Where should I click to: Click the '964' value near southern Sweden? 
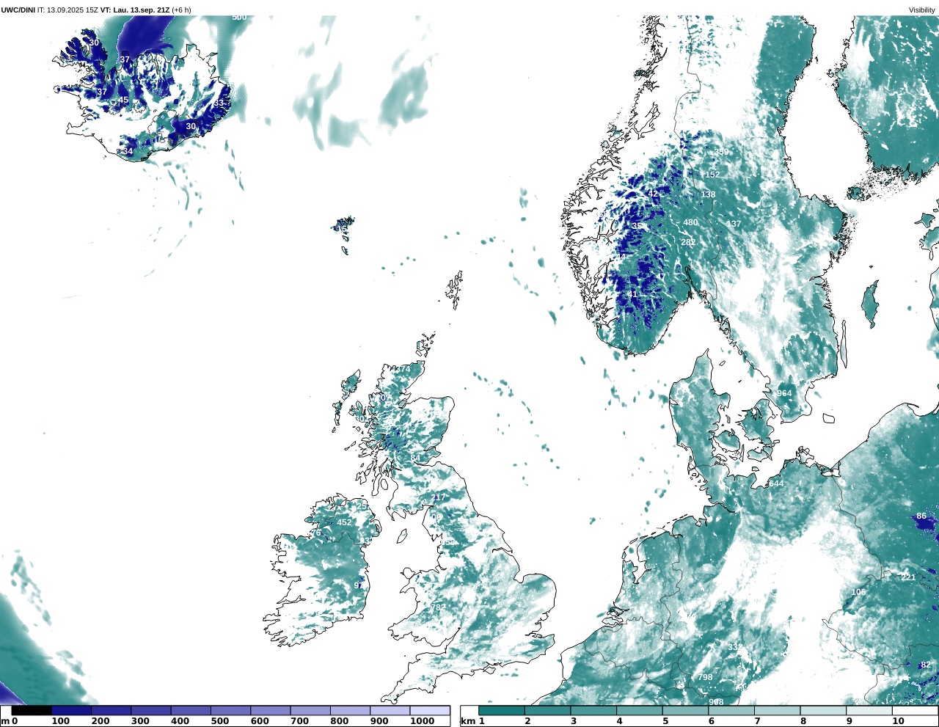[784, 393]
